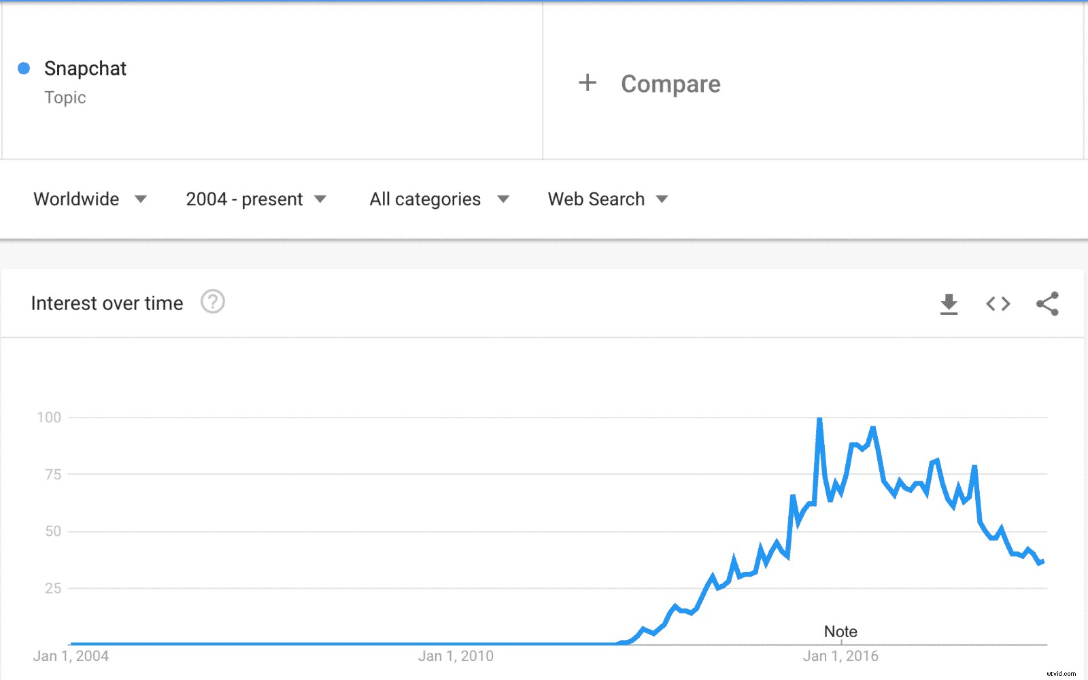1088x680 pixels.
Task: Click the Jan 1, 2016 axis label
Action: 840,656
